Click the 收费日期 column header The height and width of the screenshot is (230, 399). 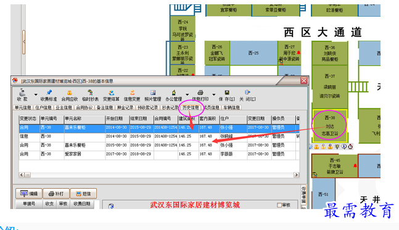[82, 204]
